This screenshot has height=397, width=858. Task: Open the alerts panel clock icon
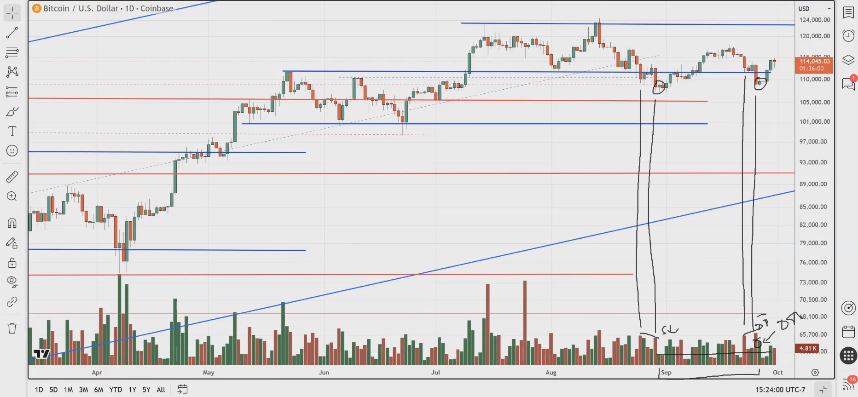tap(848, 36)
